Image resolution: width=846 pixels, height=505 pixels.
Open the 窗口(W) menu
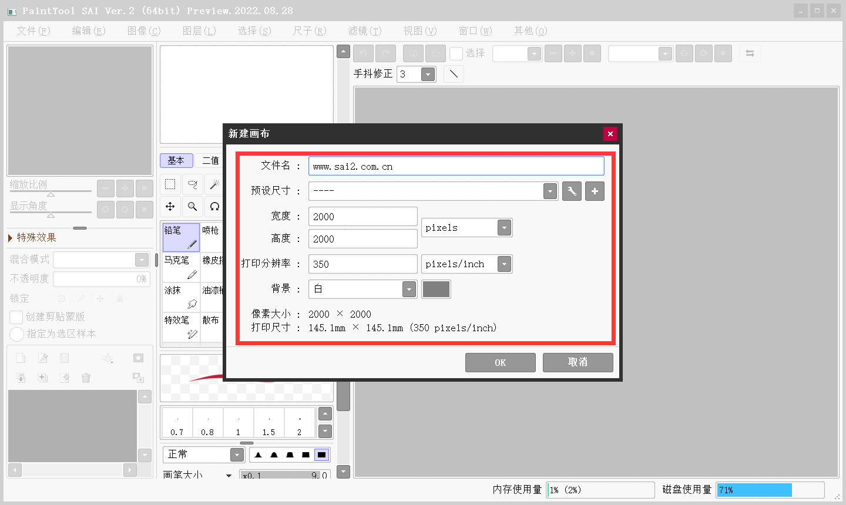[x=475, y=31]
